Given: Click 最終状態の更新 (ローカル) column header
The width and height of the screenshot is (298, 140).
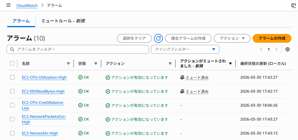Looking at the screenshot, I should [263, 64].
